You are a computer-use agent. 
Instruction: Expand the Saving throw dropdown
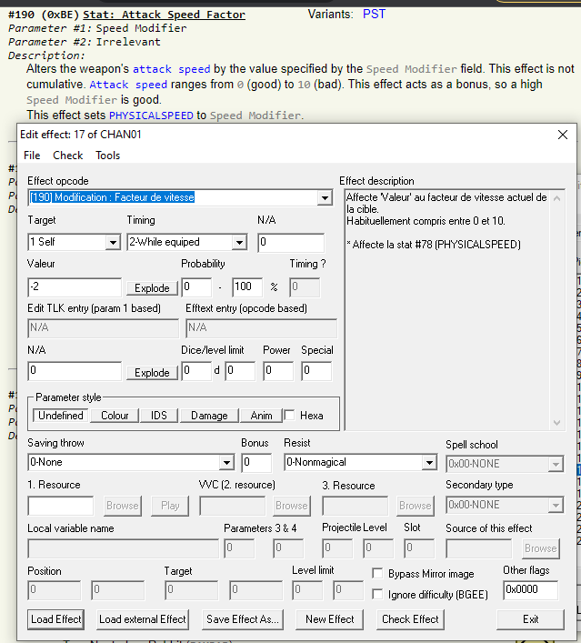click(x=226, y=463)
